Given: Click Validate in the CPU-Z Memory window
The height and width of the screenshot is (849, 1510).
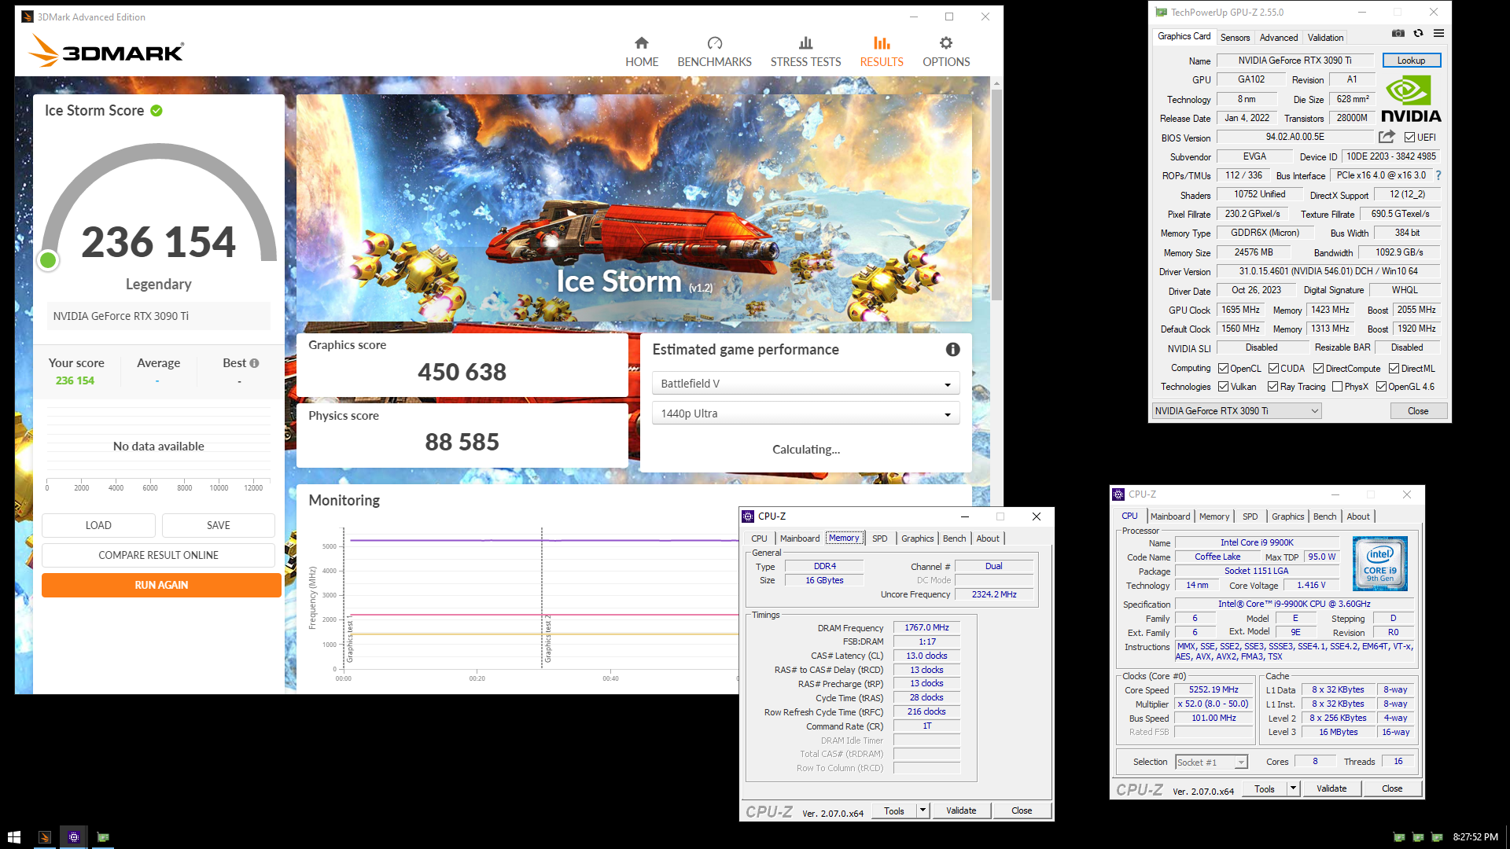Looking at the screenshot, I should [961, 810].
